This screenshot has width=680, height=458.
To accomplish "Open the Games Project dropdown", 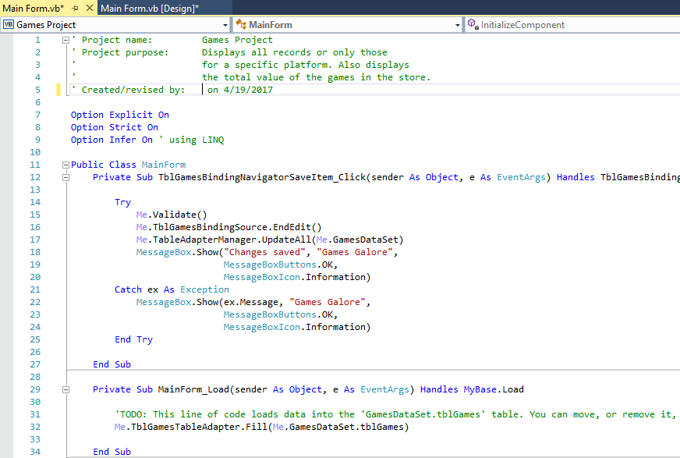I will [x=225, y=24].
